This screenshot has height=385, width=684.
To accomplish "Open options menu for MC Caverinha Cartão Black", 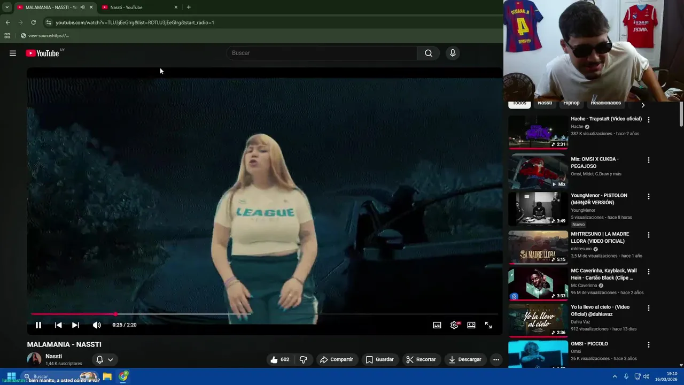I will click(x=649, y=272).
